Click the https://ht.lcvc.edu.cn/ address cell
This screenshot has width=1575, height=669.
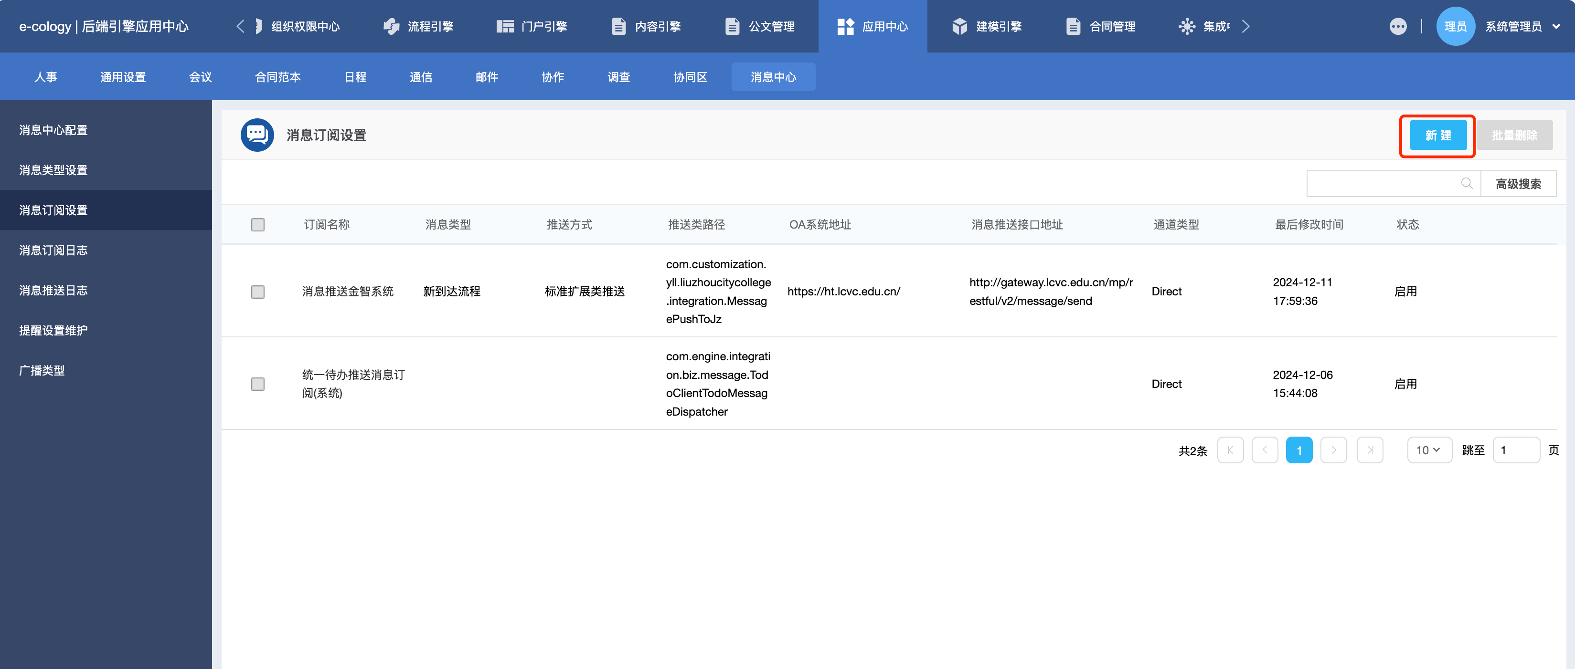tap(843, 292)
